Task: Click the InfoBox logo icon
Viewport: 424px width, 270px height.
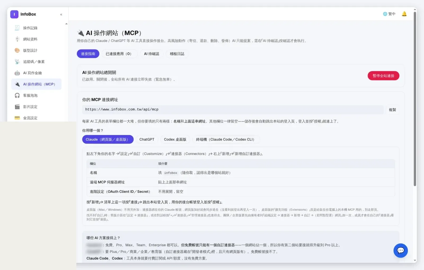Action: pos(14,14)
